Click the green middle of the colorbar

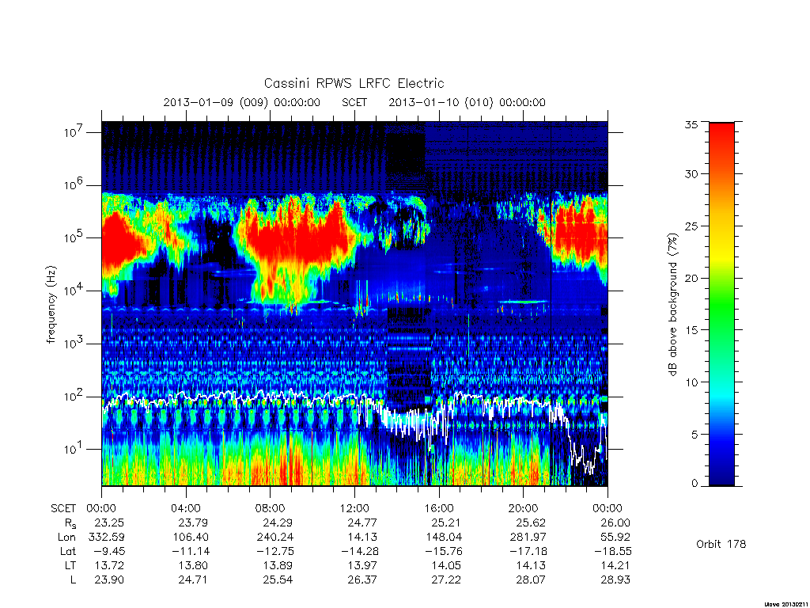coord(721,305)
